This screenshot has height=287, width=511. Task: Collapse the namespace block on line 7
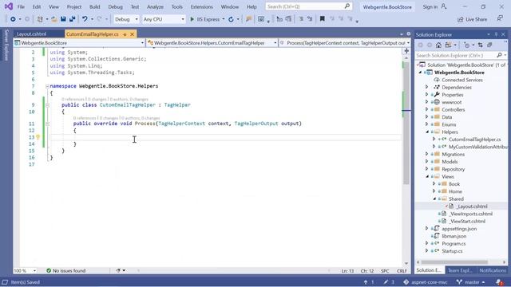tap(47, 86)
